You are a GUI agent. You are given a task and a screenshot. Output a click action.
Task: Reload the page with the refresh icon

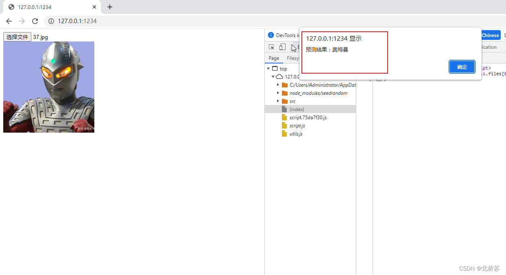click(35, 21)
